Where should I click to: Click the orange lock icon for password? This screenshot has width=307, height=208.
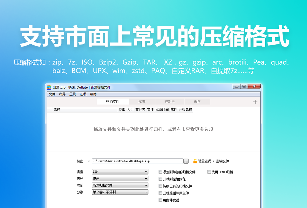pos(195,161)
